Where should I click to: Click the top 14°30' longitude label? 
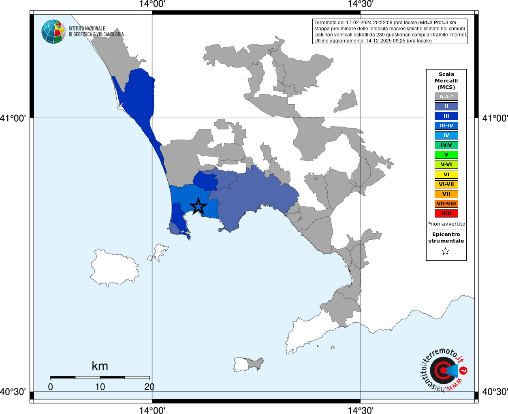pyautogui.click(x=361, y=4)
